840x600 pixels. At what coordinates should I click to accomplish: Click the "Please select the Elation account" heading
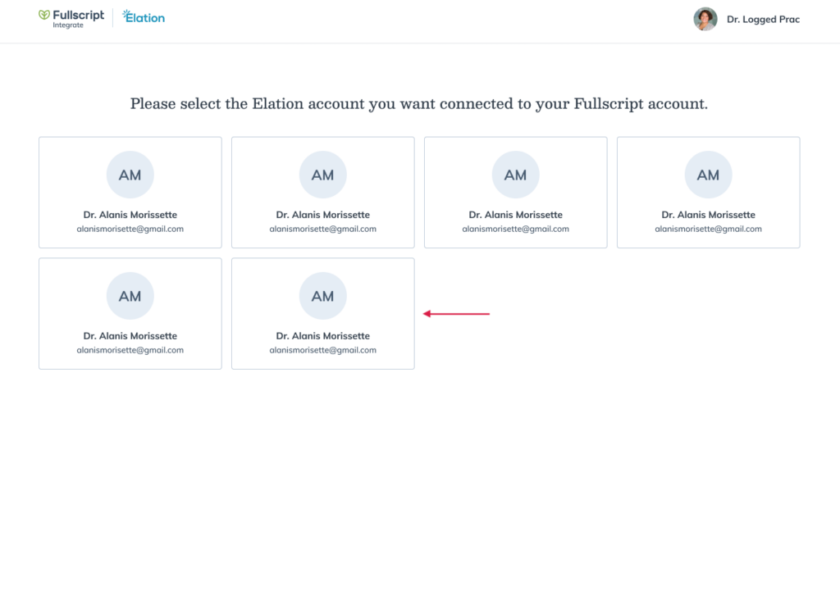point(419,103)
